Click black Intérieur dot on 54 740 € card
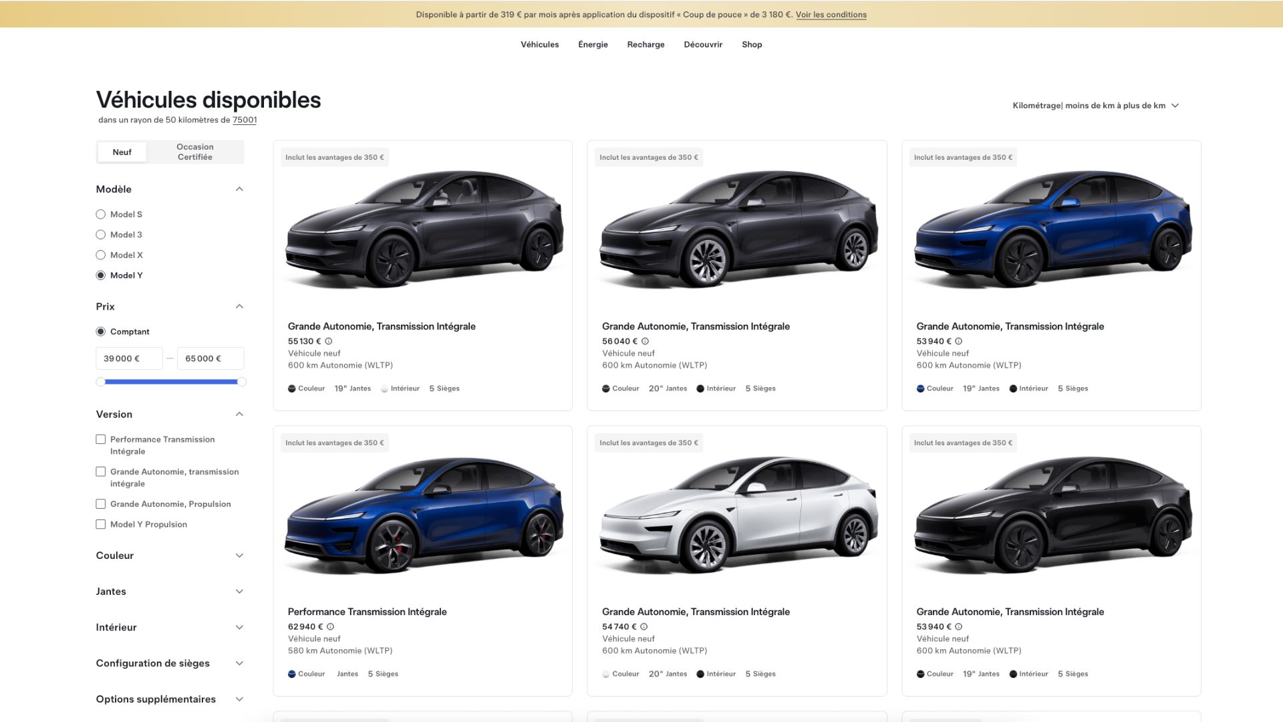 700,674
